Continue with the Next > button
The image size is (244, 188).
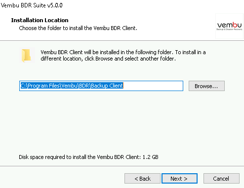pos(179,179)
